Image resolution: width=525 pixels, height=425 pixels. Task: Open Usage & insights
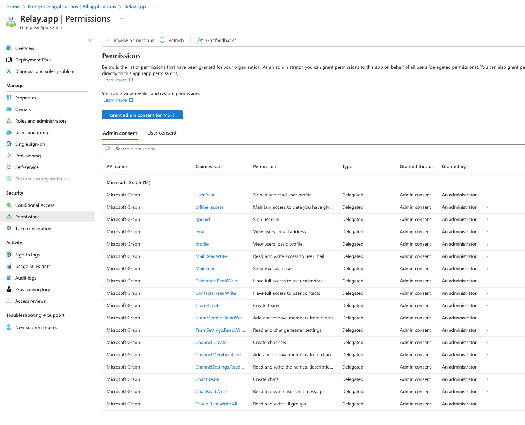(x=33, y=266)
